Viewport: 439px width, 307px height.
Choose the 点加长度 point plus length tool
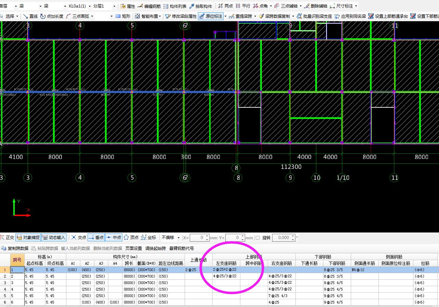coord(52,16)
